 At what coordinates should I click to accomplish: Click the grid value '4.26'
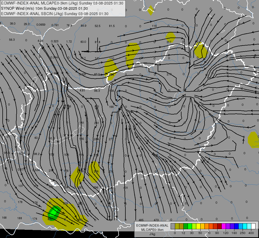pos(40,41)
